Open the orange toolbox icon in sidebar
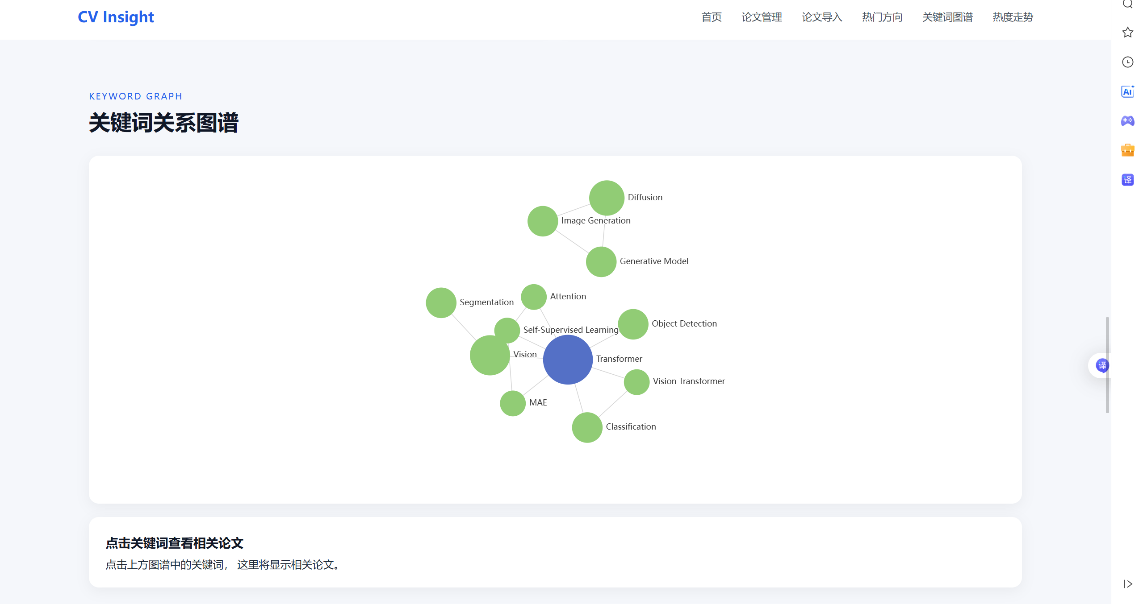1143x604 pixels. click(x=1127, y=150)
